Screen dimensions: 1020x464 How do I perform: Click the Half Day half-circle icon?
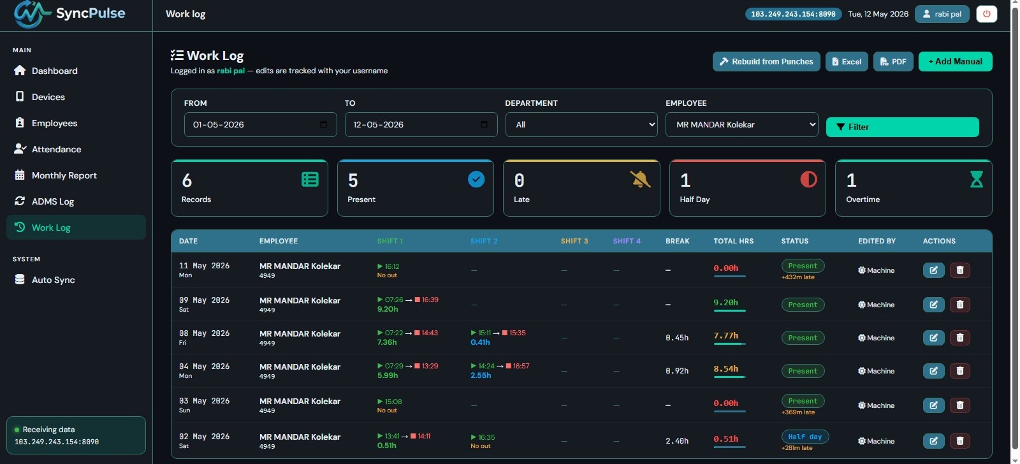[808, 180]
